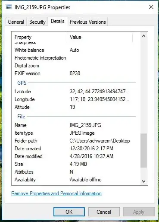Select the Item type property label
Image resolution: width=159 pixels, height=222 pixels.
pos(24,133)
